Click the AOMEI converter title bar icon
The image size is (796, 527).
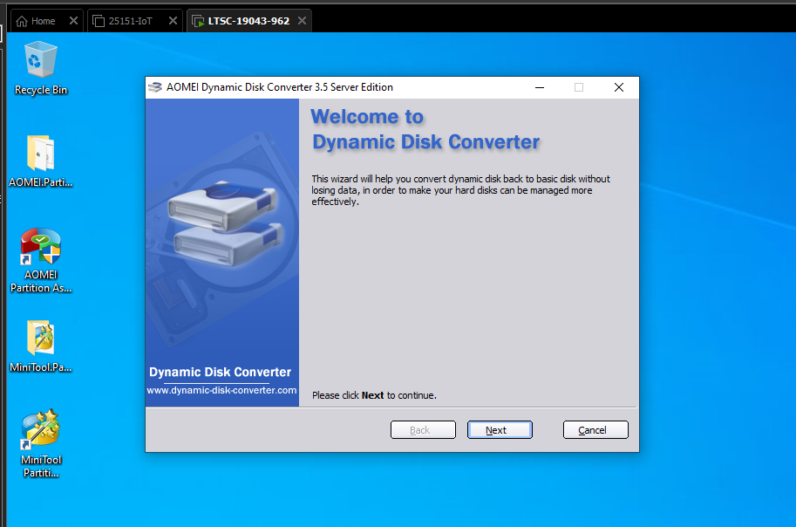(x=155, y=87)
